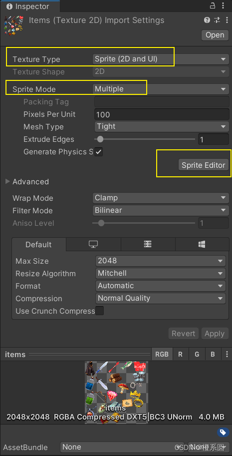
Task: Click the blue asset label tag icon
Action: pyautogui.click(x=223, y=432)
